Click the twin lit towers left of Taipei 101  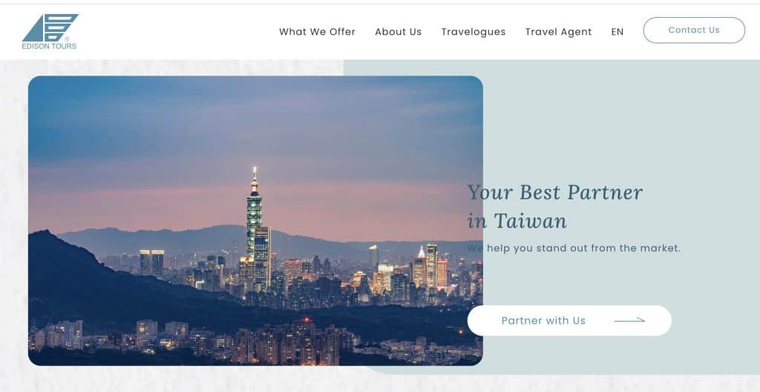pyautogui.click(x=151, y=262)
